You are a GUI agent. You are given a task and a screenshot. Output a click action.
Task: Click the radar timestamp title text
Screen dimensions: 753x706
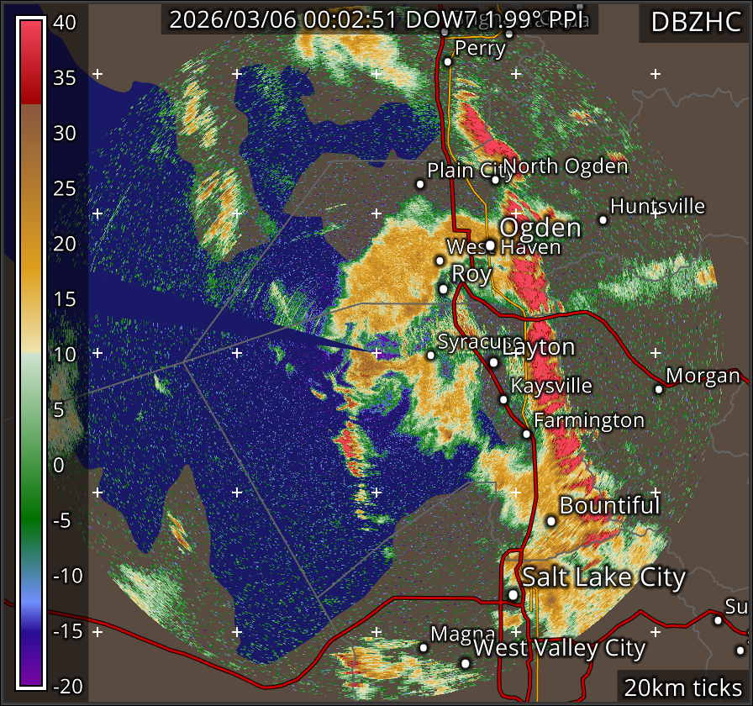[380, 20]
